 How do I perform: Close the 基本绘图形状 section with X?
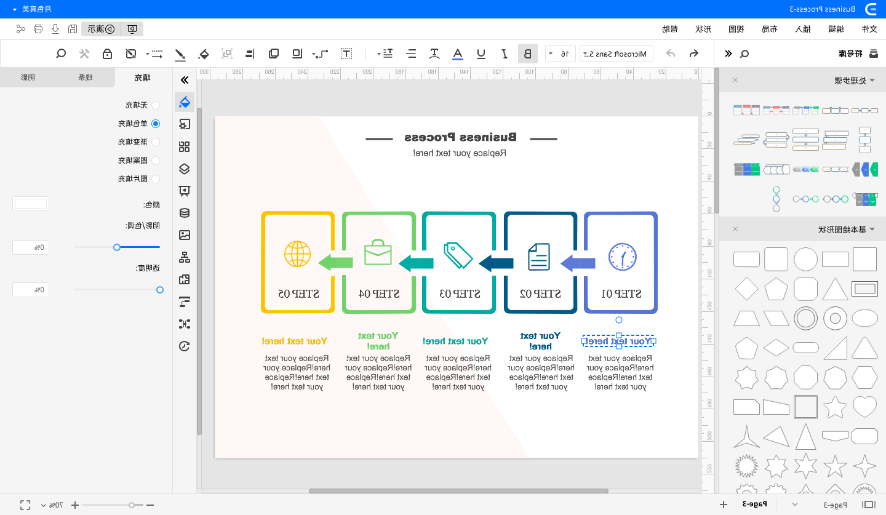735,230
